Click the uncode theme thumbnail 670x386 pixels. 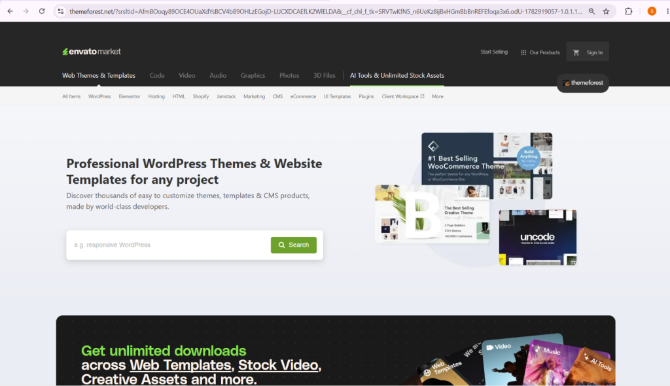(x=538, y=237)
